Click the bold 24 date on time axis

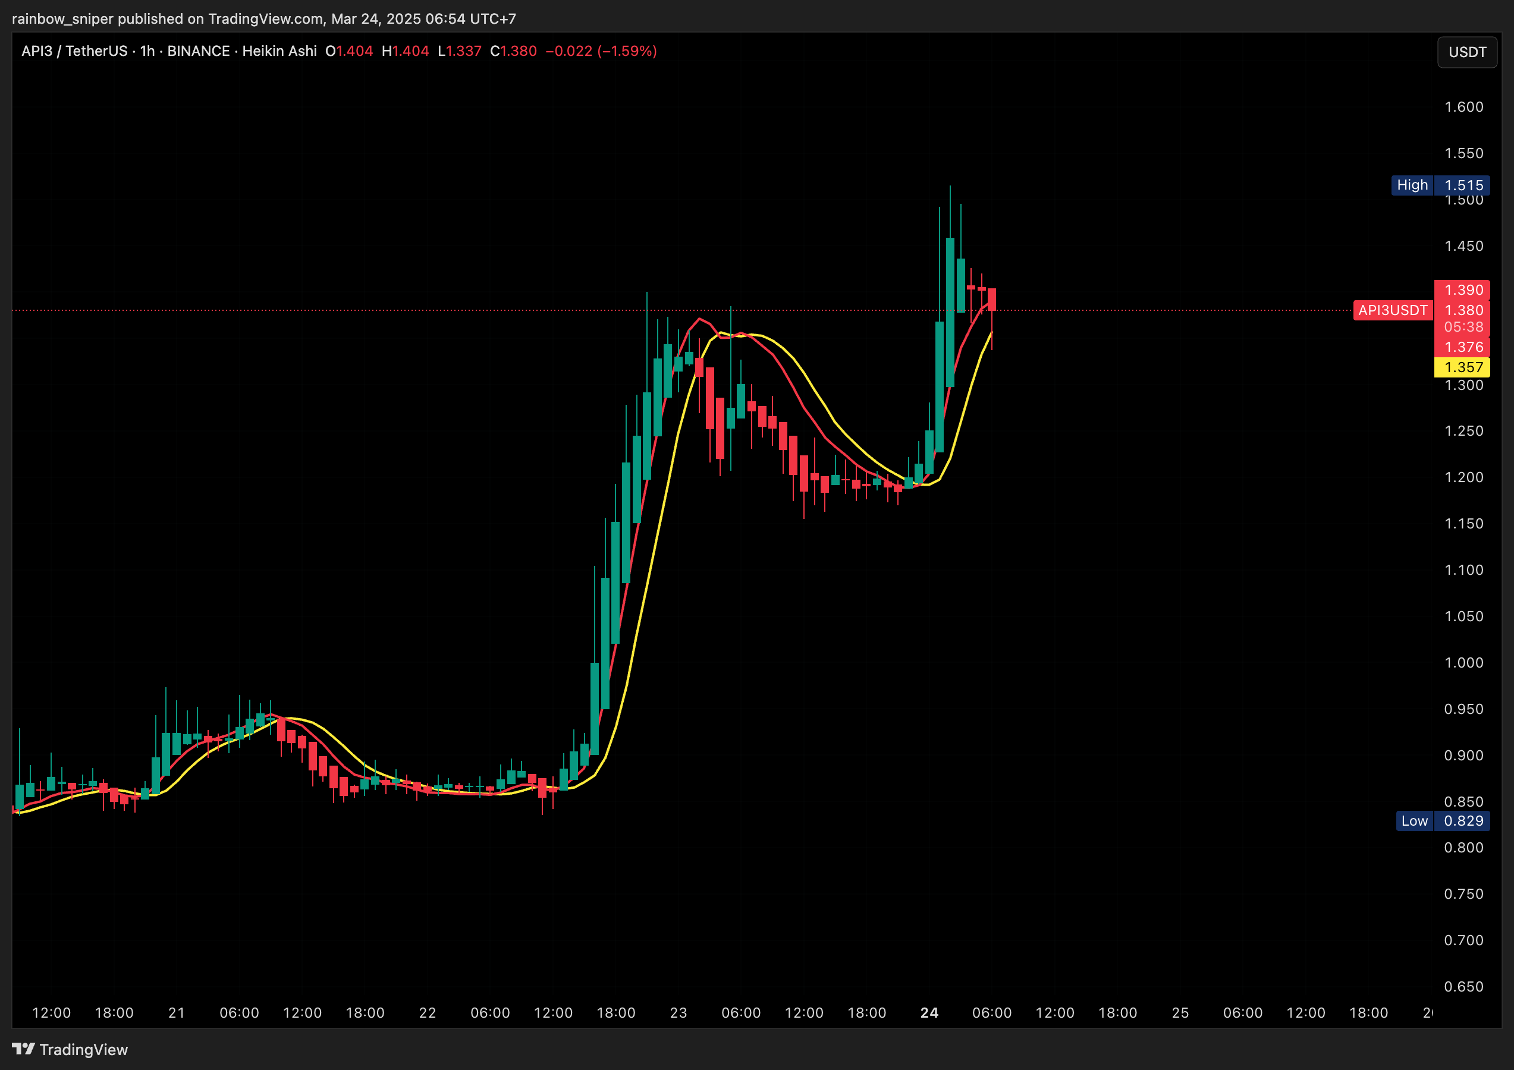coord(929,1013)
